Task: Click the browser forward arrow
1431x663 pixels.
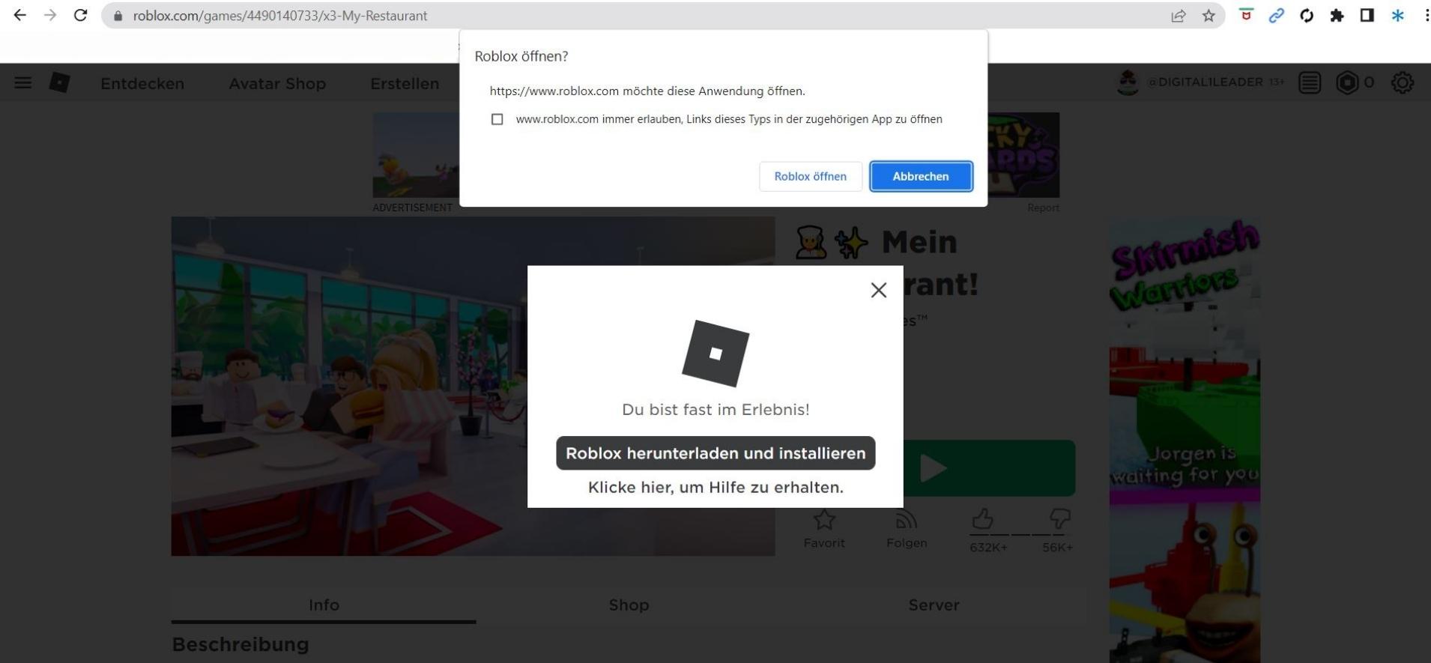Action: point(50,15)
